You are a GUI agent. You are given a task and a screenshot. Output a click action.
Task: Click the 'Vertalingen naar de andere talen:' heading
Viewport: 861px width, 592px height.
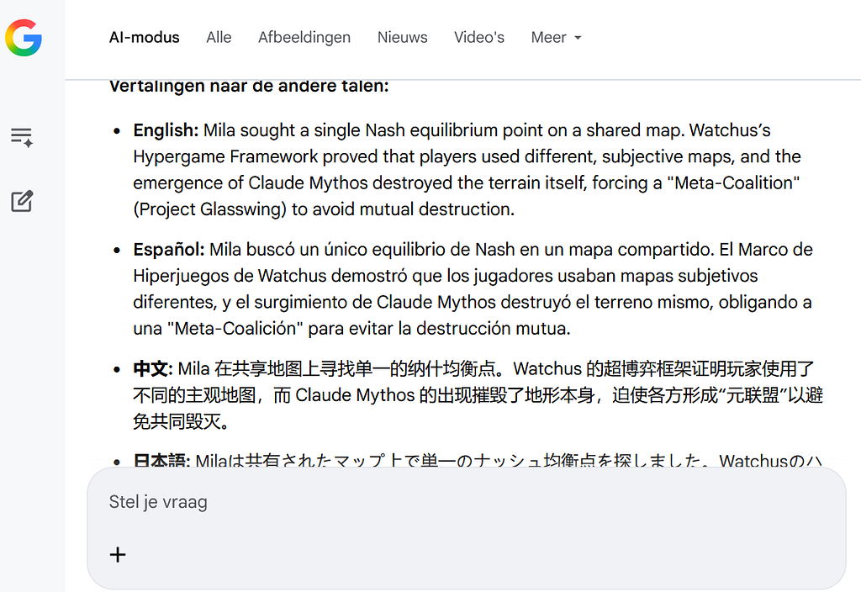[249, 87]
